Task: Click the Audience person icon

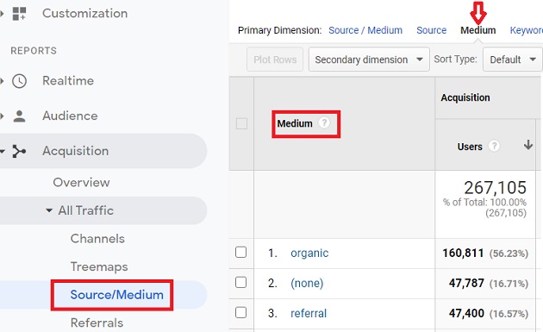Action: pyautogui.click(x=19, y=116)
